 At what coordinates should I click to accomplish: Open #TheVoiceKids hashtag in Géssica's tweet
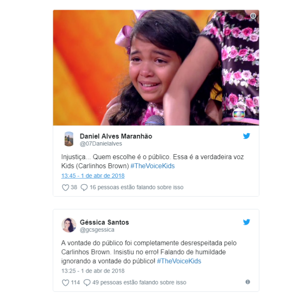[179, 261]
